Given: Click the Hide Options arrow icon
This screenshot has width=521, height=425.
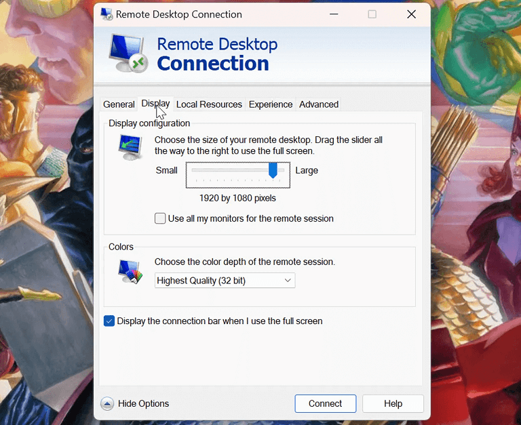Looking at the screenshot, I should pyautogui.click(x=107, y=404).
